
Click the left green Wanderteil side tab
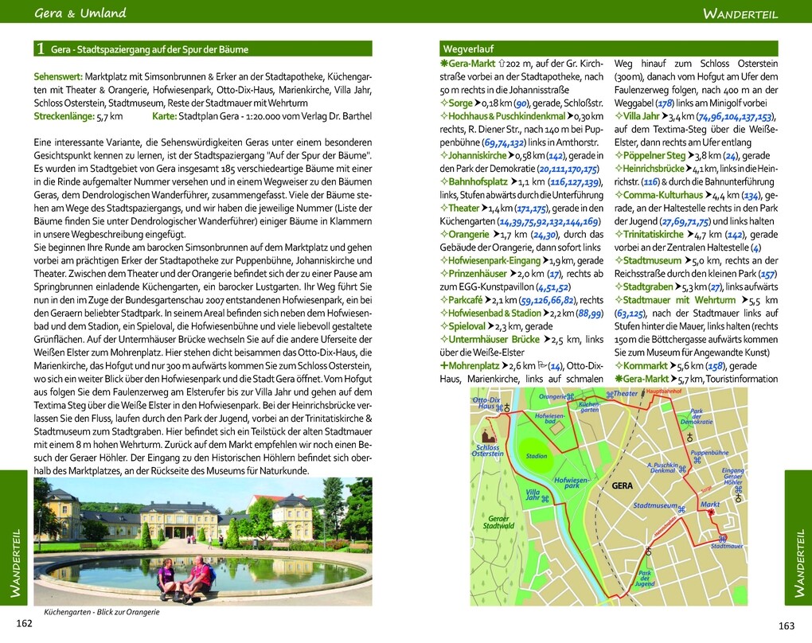coord(14,537)
